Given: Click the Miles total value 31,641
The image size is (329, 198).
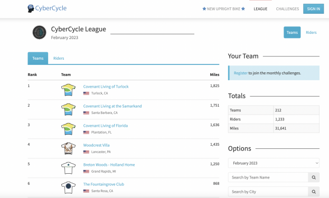Looking at the screenshot, I should tap(281, 128).
